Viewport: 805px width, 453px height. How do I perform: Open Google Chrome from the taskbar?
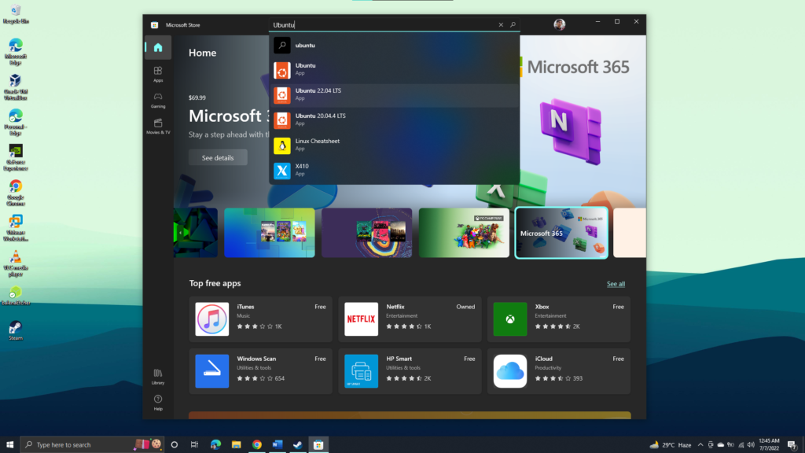click(257, 445)
